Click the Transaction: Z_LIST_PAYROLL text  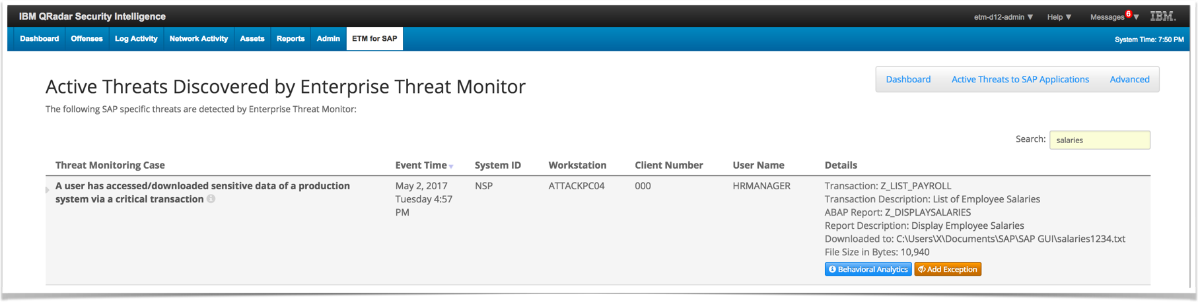(x=888, y=186)
